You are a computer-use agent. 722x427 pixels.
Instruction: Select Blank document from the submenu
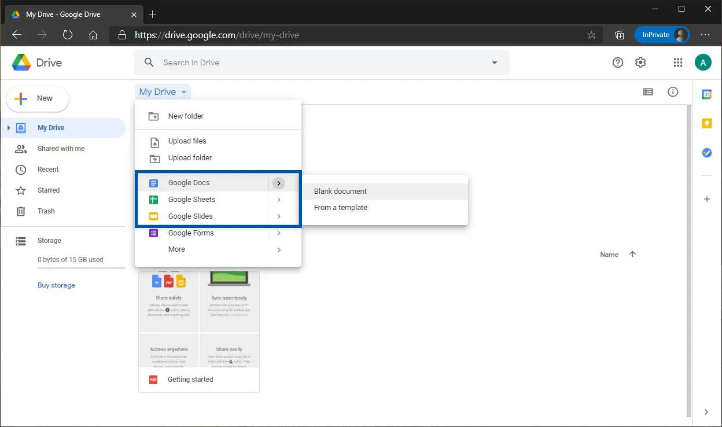tap(340, 191)
